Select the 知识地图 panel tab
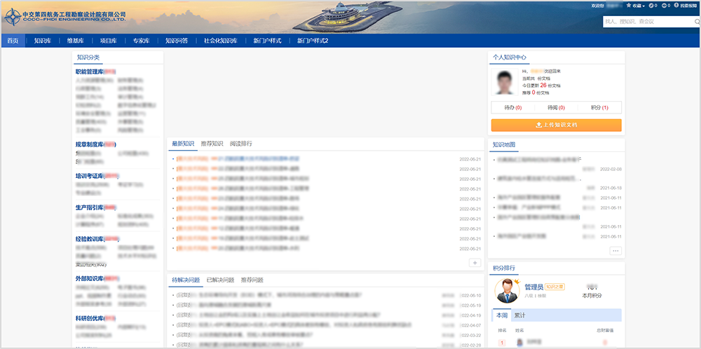701x349 pixels. tap(504, 145)
